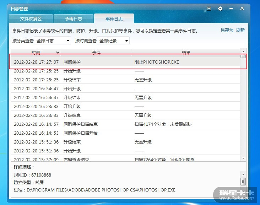Image resolution: width=260 pixels, height=205 pixels.
Task: Click scroll-up arrow of the details pane
Action: (243, 174)
